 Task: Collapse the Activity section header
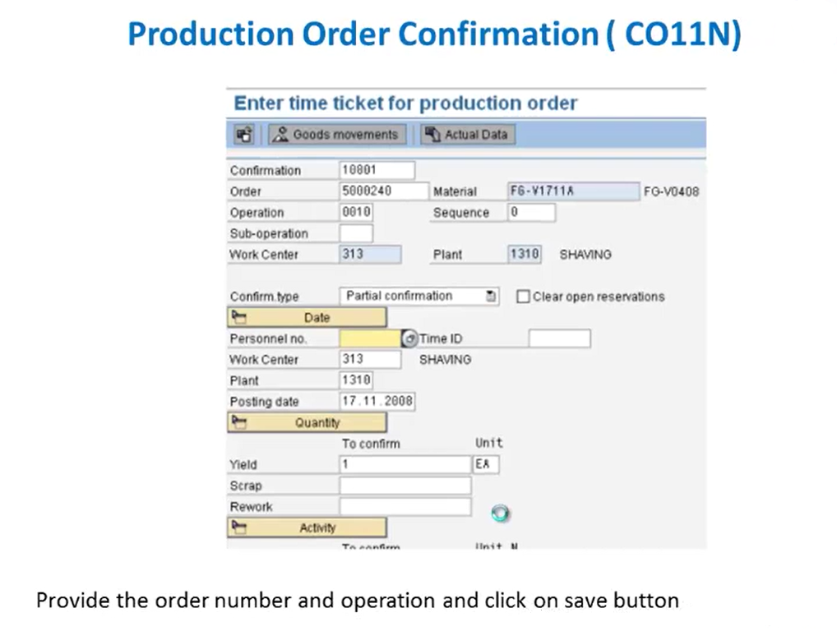(x=307, y=527)
